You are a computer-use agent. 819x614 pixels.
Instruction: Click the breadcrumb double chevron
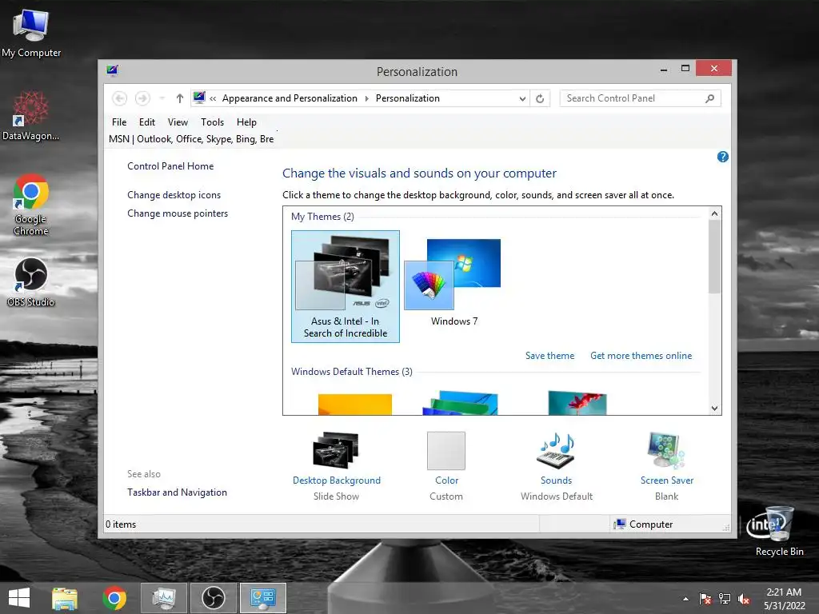(x=213, y=98)
